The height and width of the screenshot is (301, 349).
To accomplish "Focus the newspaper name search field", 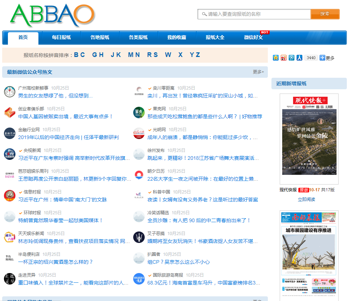I will coord(254,14).
